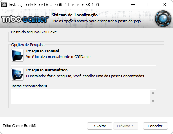Click the Tribo Gamer logo banner
This screenshot has height=134, width=173.
pos(25,19)
